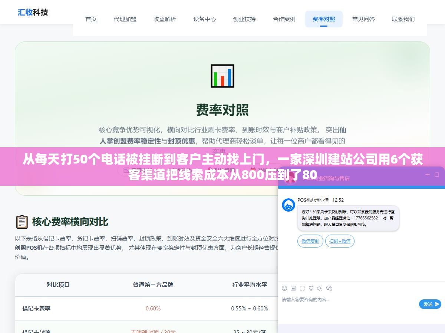This screenshot has height=333, width=445.
Task: Open the emoji picker in chat toolbar
Action: coord(284,288)
